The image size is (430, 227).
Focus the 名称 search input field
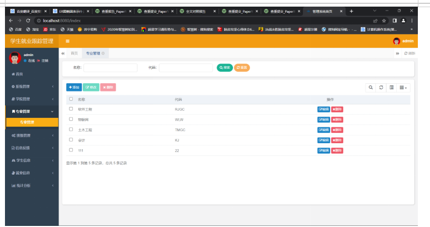tap(110, 68)
